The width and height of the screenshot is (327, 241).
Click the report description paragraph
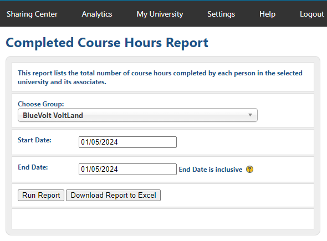point(160,78)
